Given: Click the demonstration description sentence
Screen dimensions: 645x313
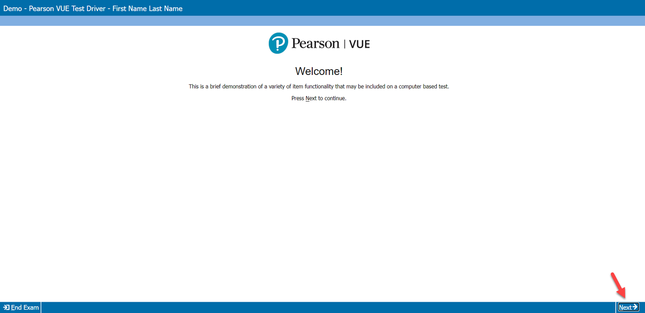Looking at the screenshot, I should point(319,86).
